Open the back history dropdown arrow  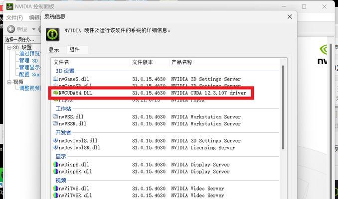(33, 29)
